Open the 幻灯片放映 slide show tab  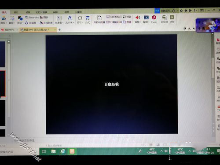point(41,12)
